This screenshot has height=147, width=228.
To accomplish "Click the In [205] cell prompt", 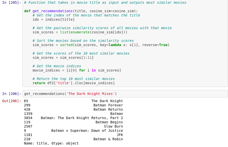I will tap(11, 2).
